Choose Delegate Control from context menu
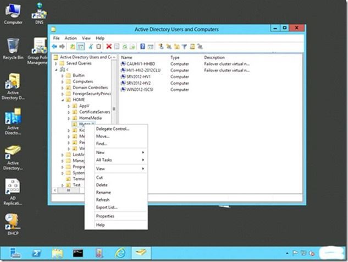The height and width of the screenshot is (262, 348). click(117, 129)
